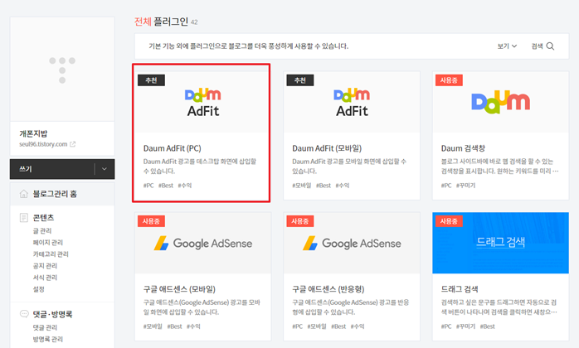579x348 pixels.
Task: Click the 댓글·방명록 speech bubble icon
Action: pyautogui.click(x=23, y=314)
